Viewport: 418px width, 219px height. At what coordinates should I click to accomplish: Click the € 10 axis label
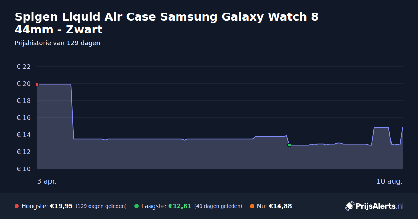24,169
